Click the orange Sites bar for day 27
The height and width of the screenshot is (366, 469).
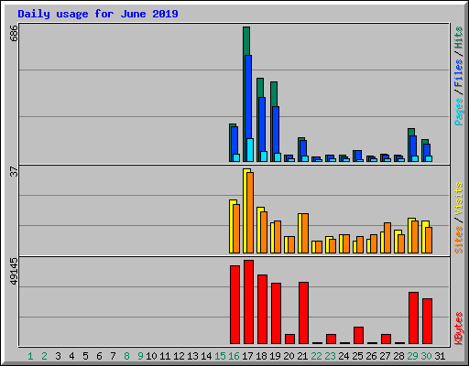click(387, 238)
